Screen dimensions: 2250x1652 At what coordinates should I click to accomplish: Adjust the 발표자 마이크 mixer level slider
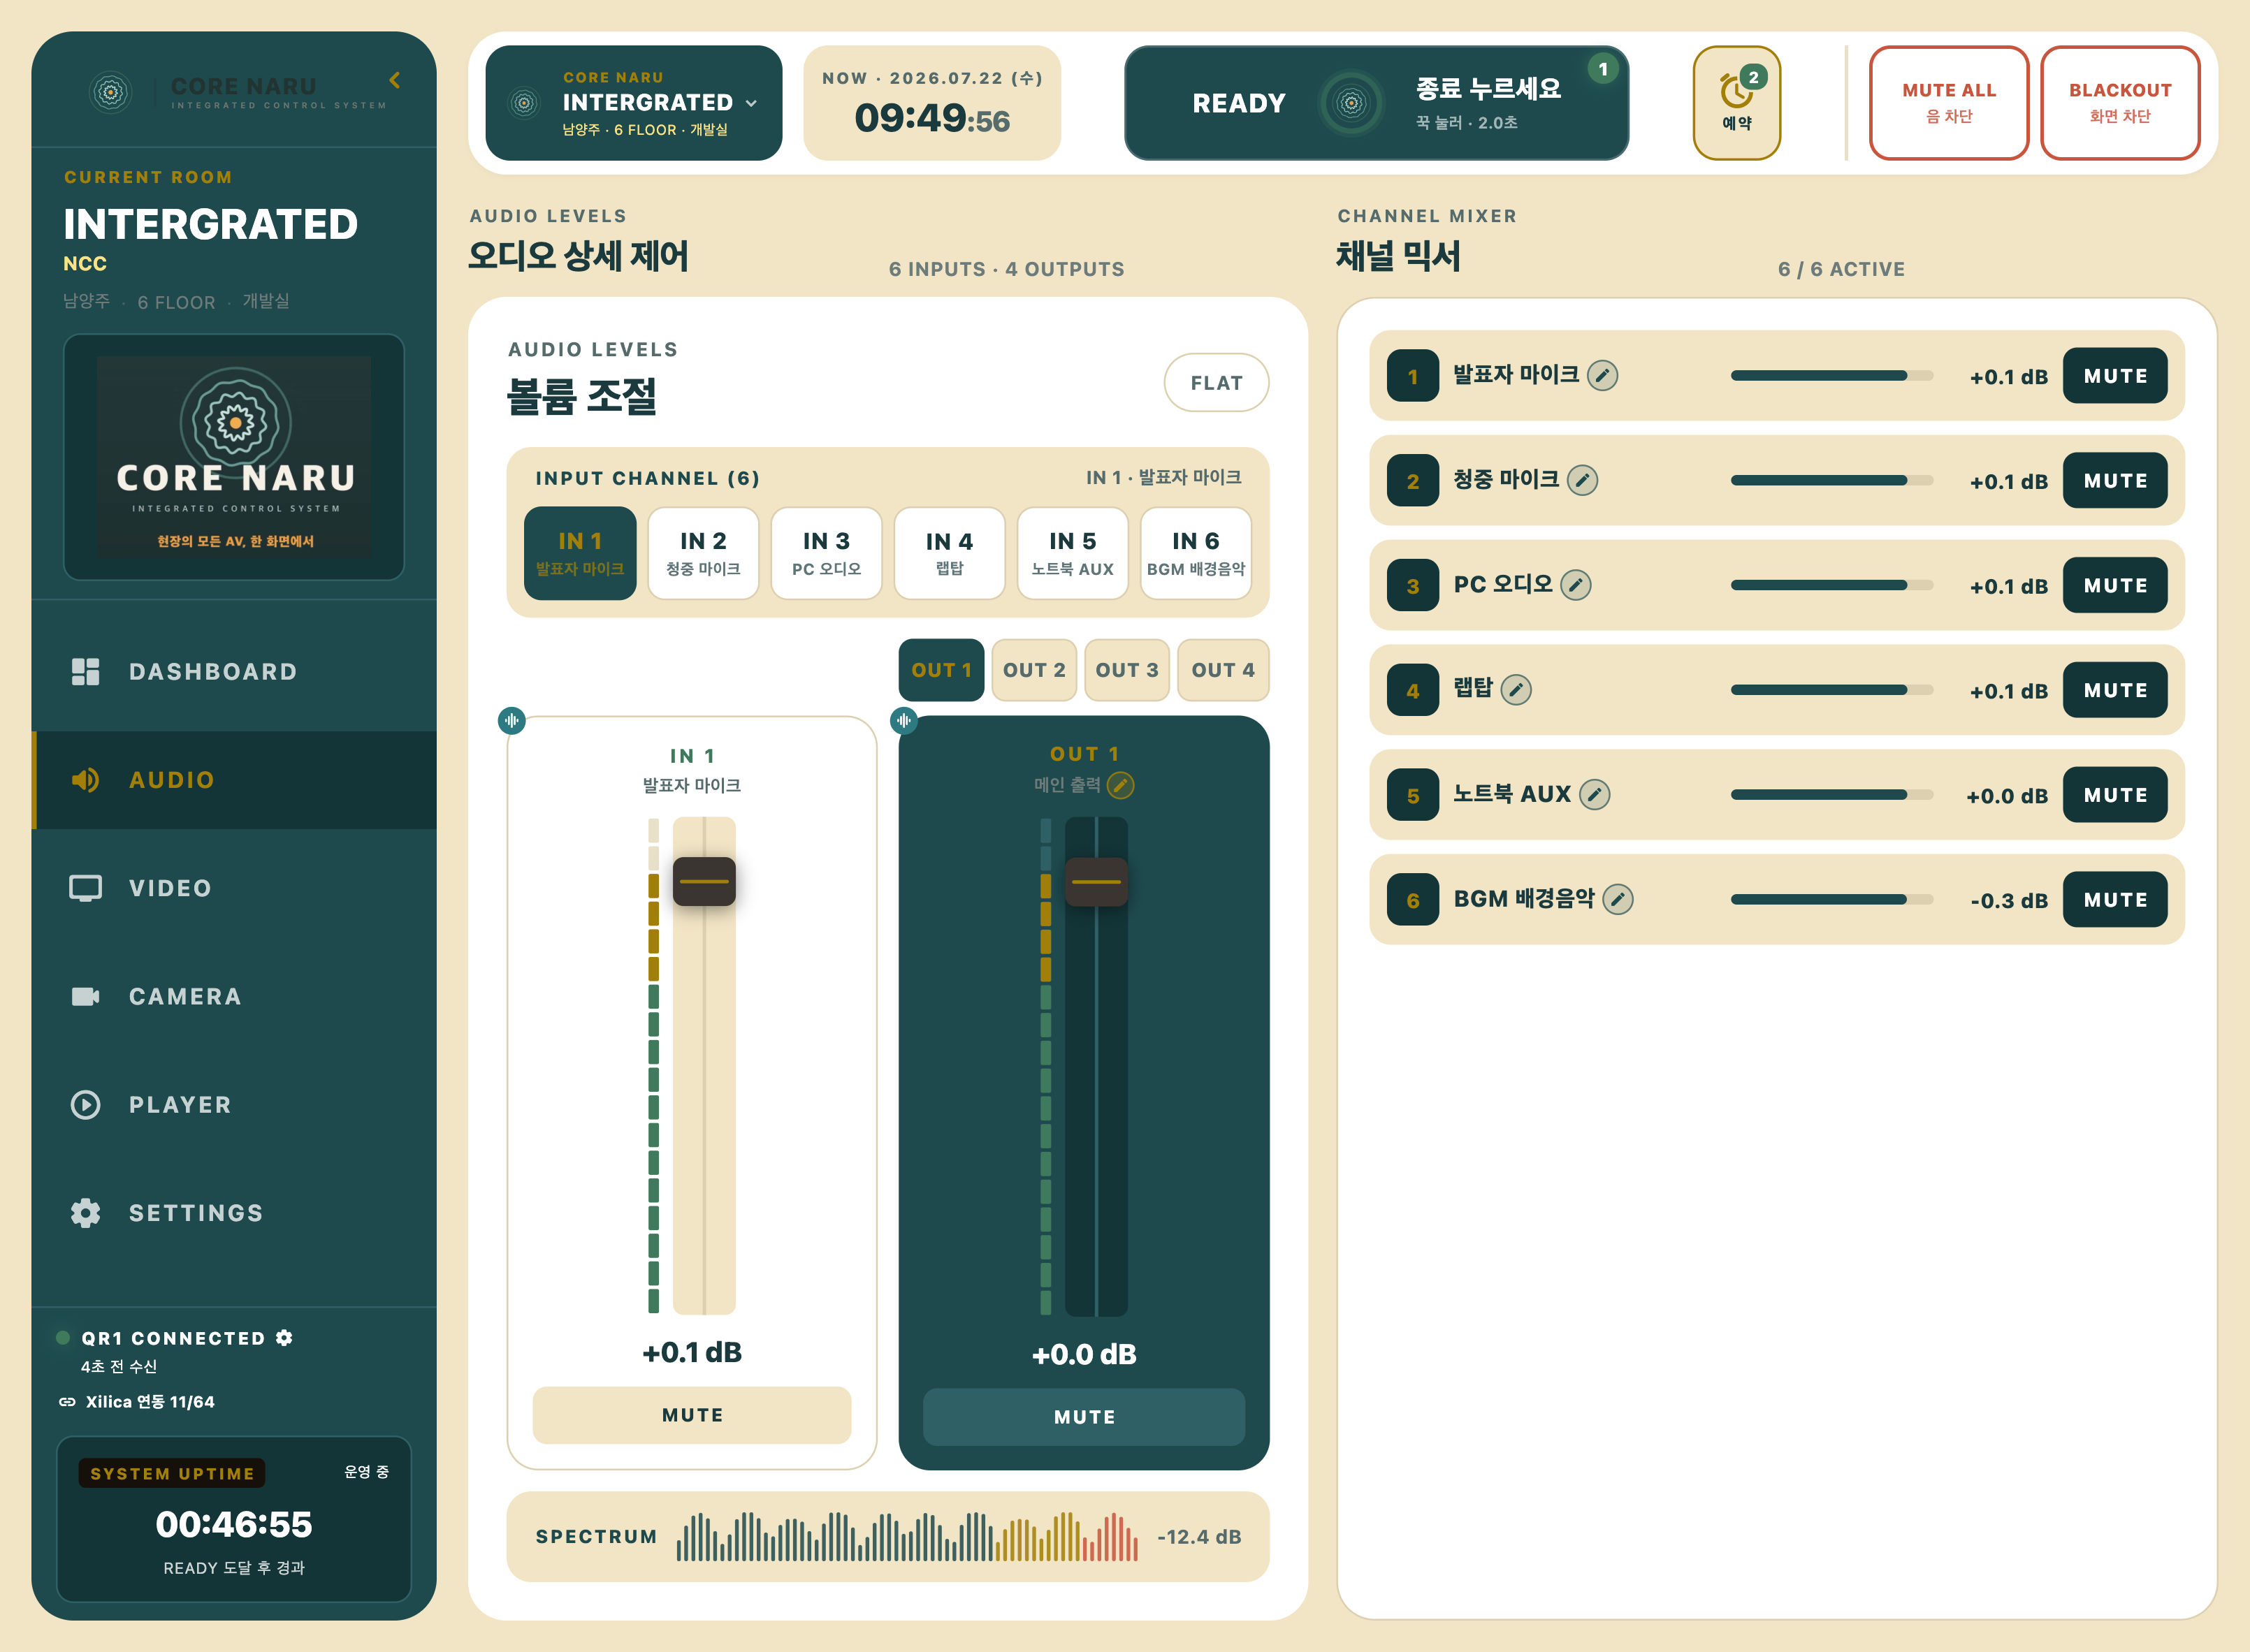[1832, 376]
